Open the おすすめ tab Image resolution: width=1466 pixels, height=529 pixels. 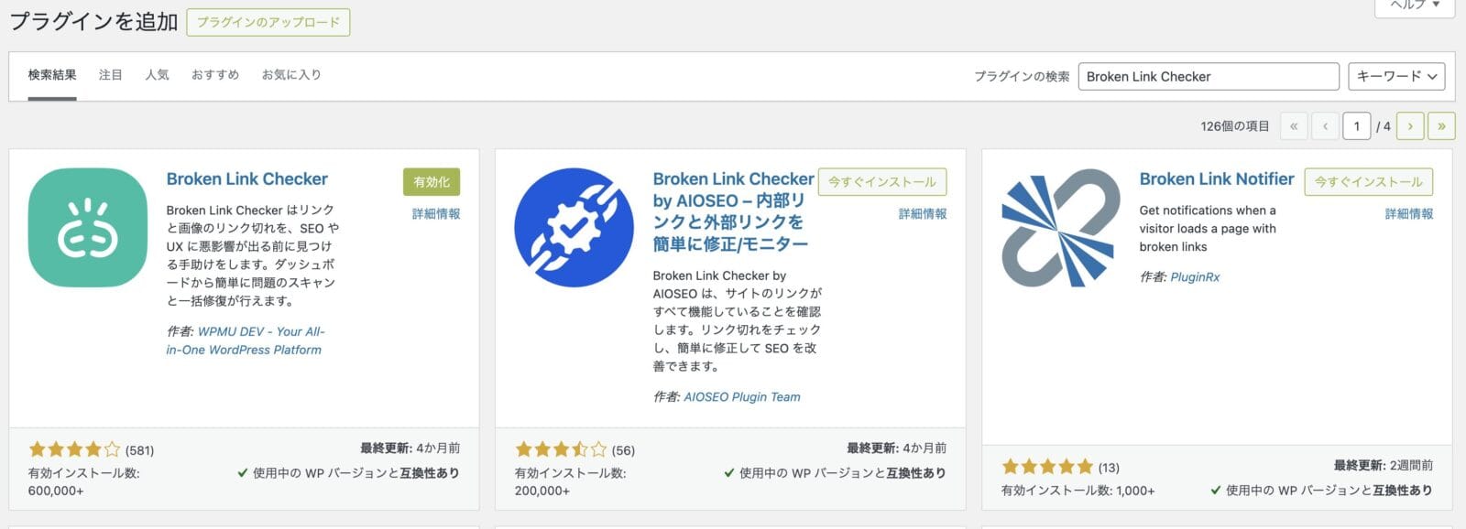pyautogui.click(x=215, y=75)
